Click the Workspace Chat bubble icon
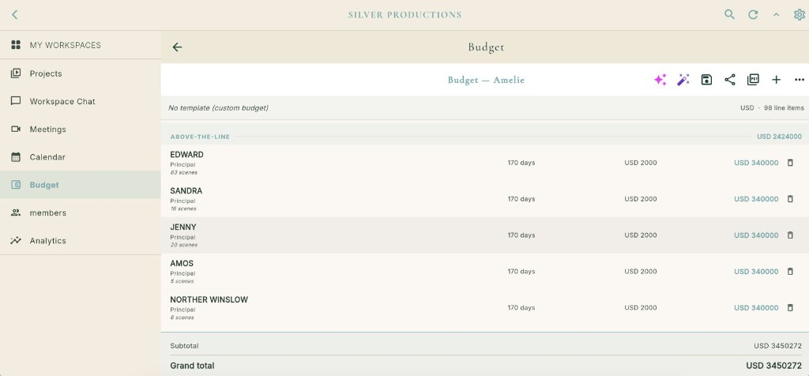 16,101
